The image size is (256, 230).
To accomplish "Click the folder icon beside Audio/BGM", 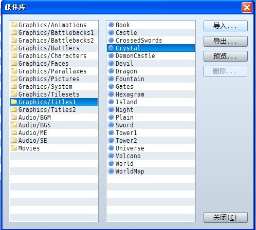I will pos(14,117).
